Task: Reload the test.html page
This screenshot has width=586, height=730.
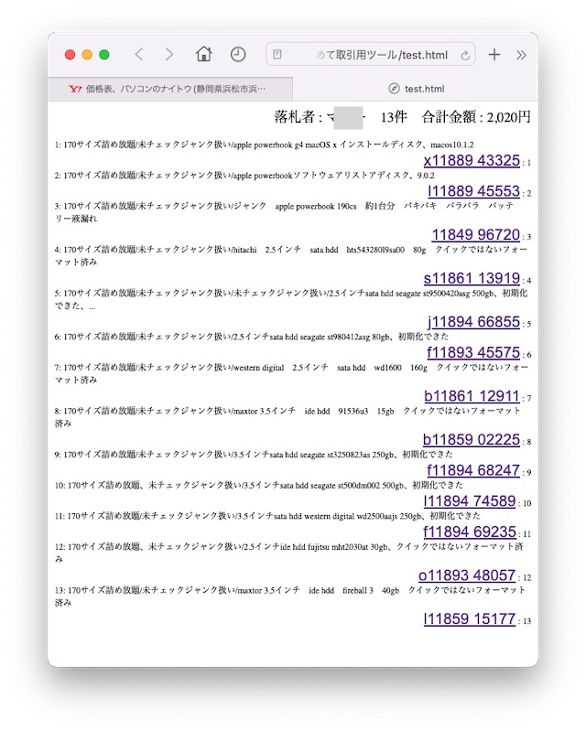Action: (465, 56)
